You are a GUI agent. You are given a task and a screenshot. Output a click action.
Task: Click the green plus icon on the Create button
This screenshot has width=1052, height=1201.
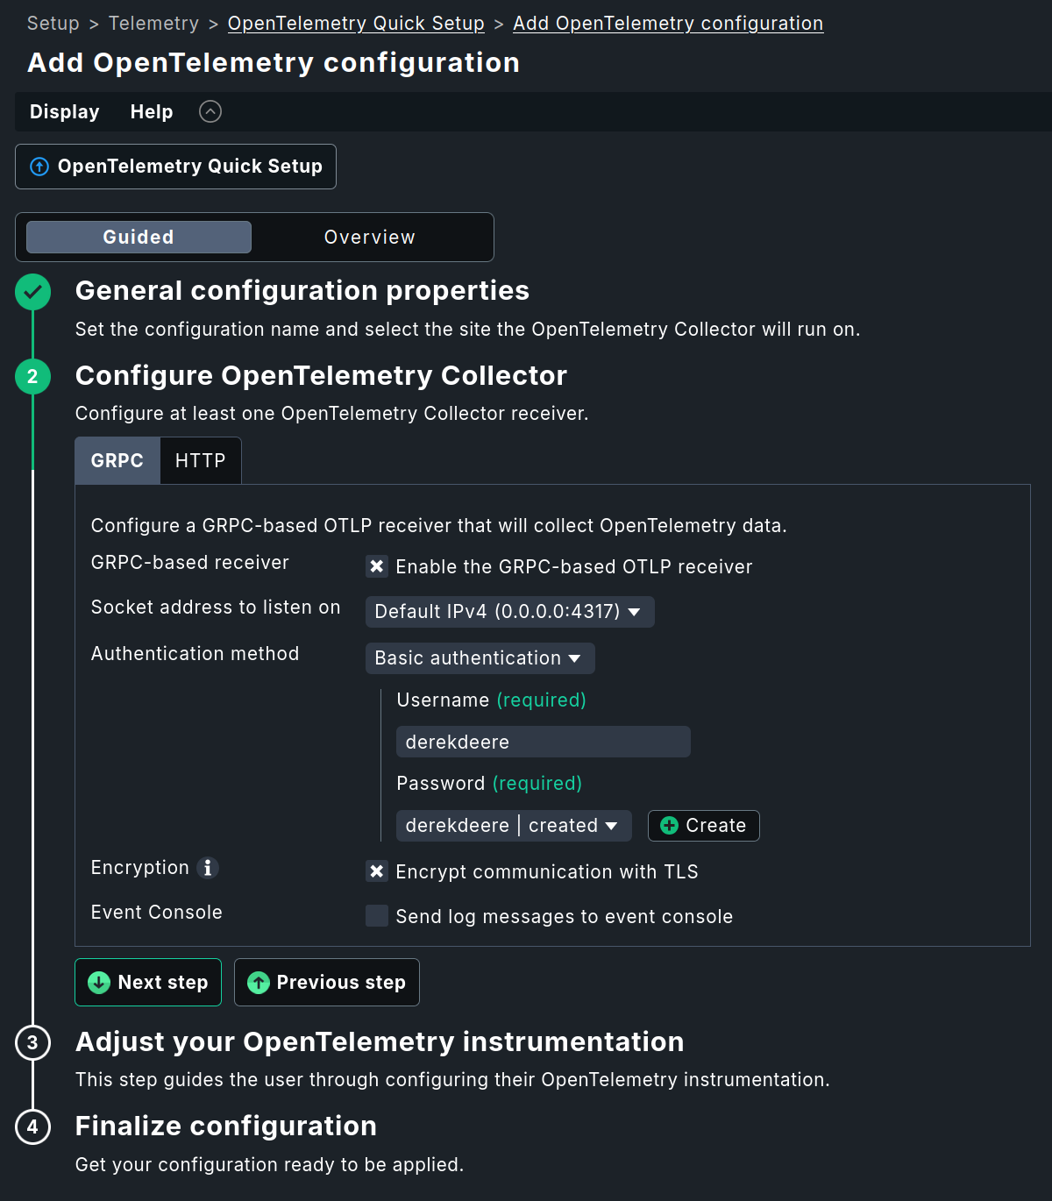click(669, 826)
